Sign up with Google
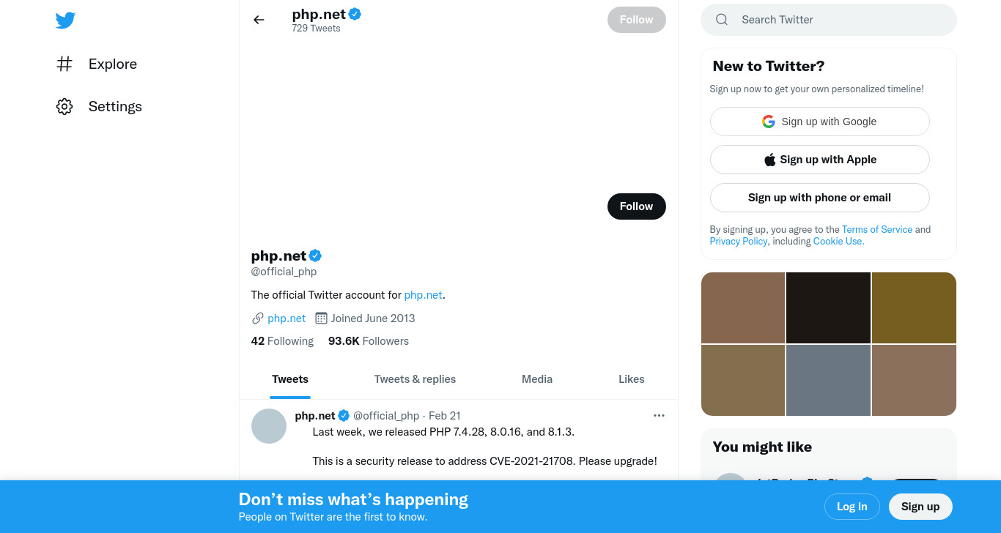This screenshot has height=533, width=1001. [819, 122]
